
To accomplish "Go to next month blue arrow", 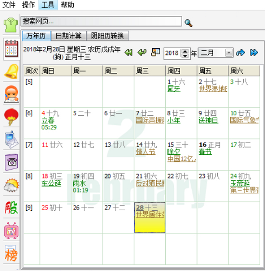I will (x=240, y=53).
